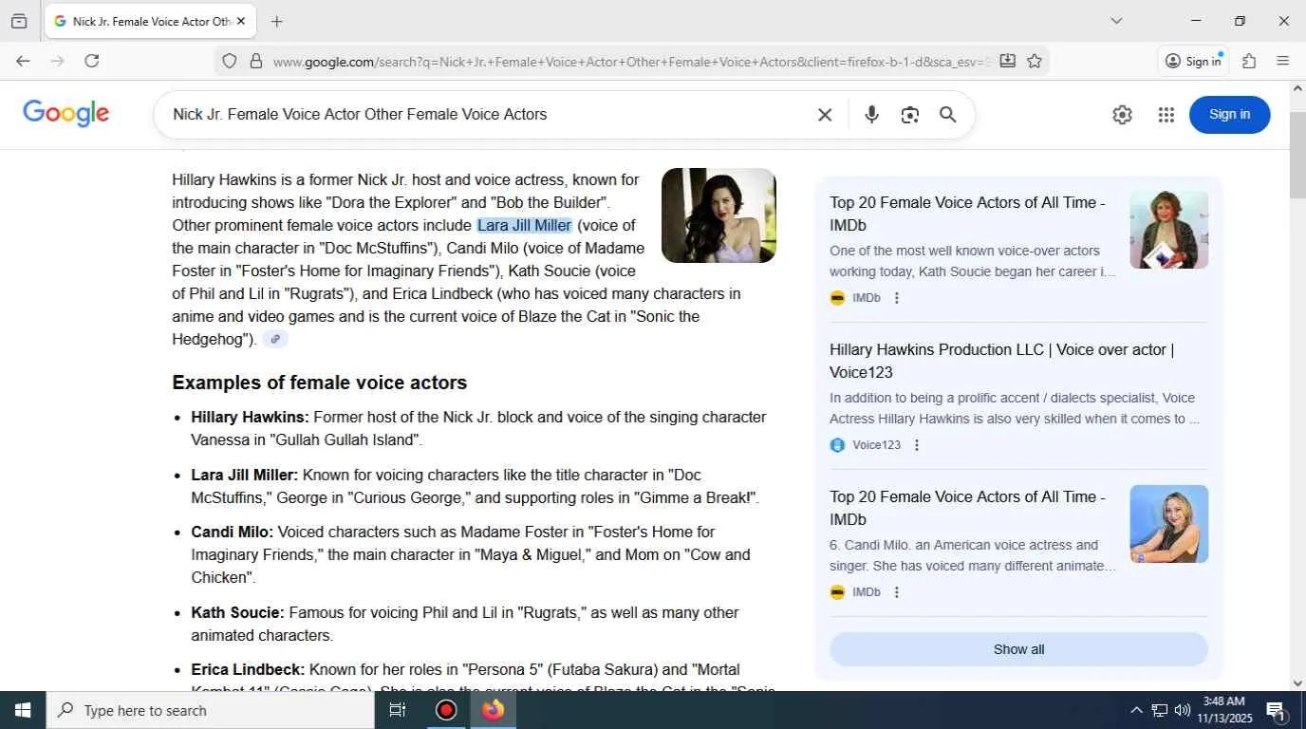Go back to the previous page
Viewport: 1306px width, 729px height.
[23, 61]
